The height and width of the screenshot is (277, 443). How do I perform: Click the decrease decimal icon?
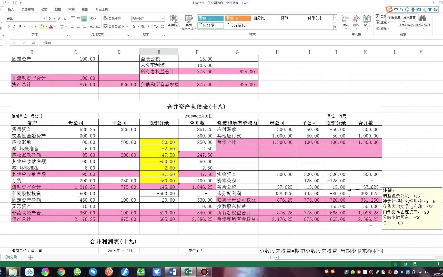162,26
